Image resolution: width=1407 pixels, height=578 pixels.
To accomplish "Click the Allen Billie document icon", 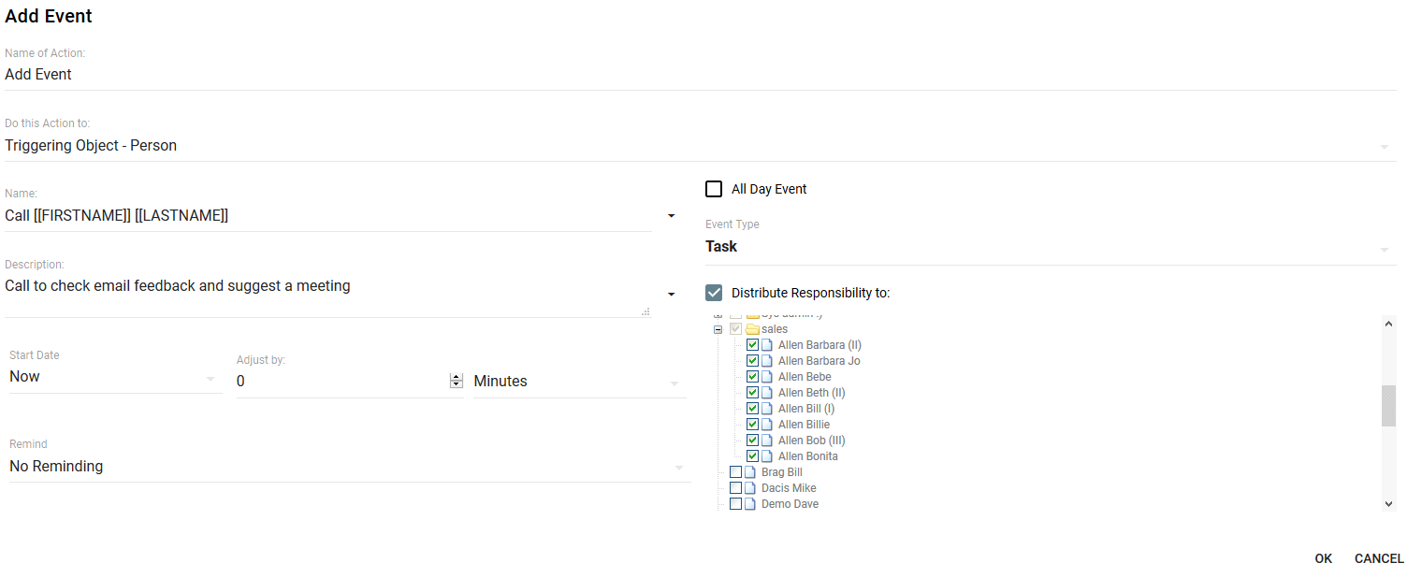I will point(767,425).
